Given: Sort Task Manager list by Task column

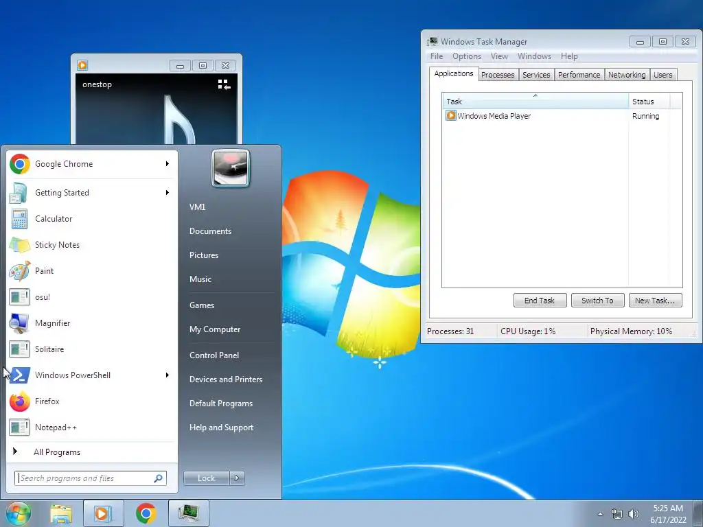Looking at the screenshot, I should (535, 102).
